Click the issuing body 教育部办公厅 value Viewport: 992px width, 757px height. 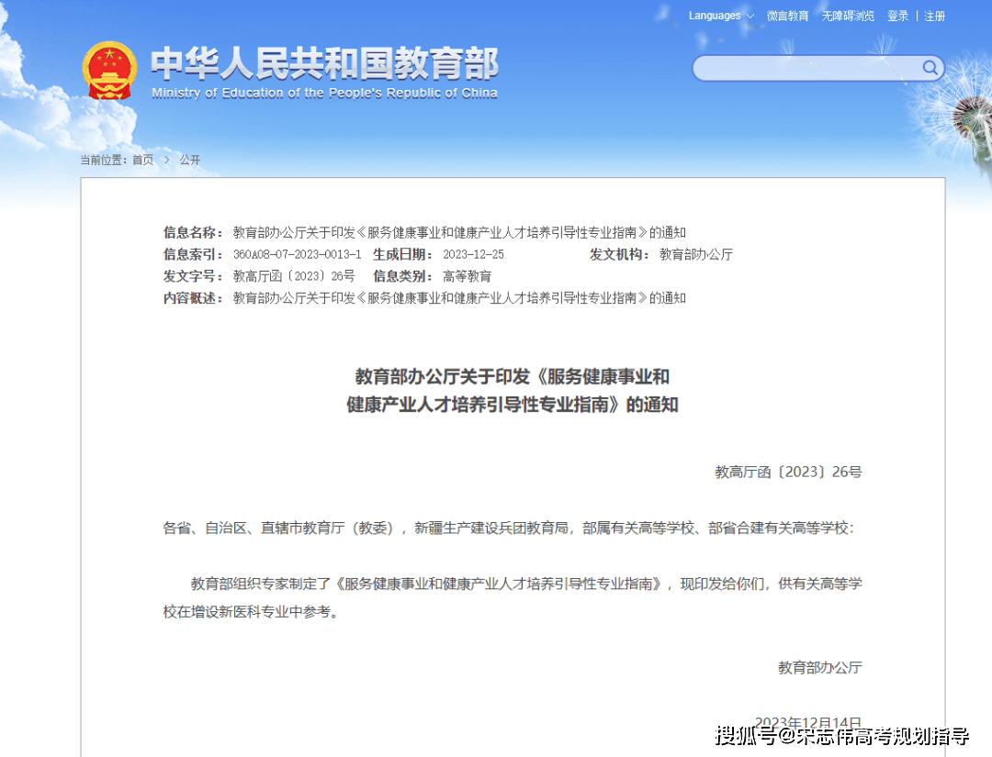[696, 255]
